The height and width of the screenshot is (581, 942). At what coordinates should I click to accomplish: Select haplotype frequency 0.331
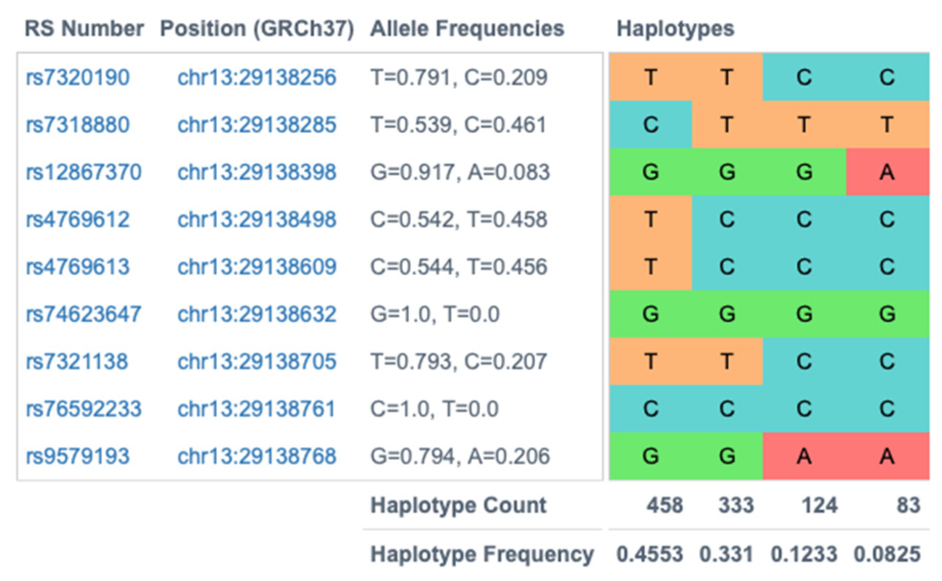click(x=727, y=554)
